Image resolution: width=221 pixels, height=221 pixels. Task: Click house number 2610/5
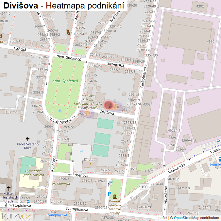pos(87,180)
